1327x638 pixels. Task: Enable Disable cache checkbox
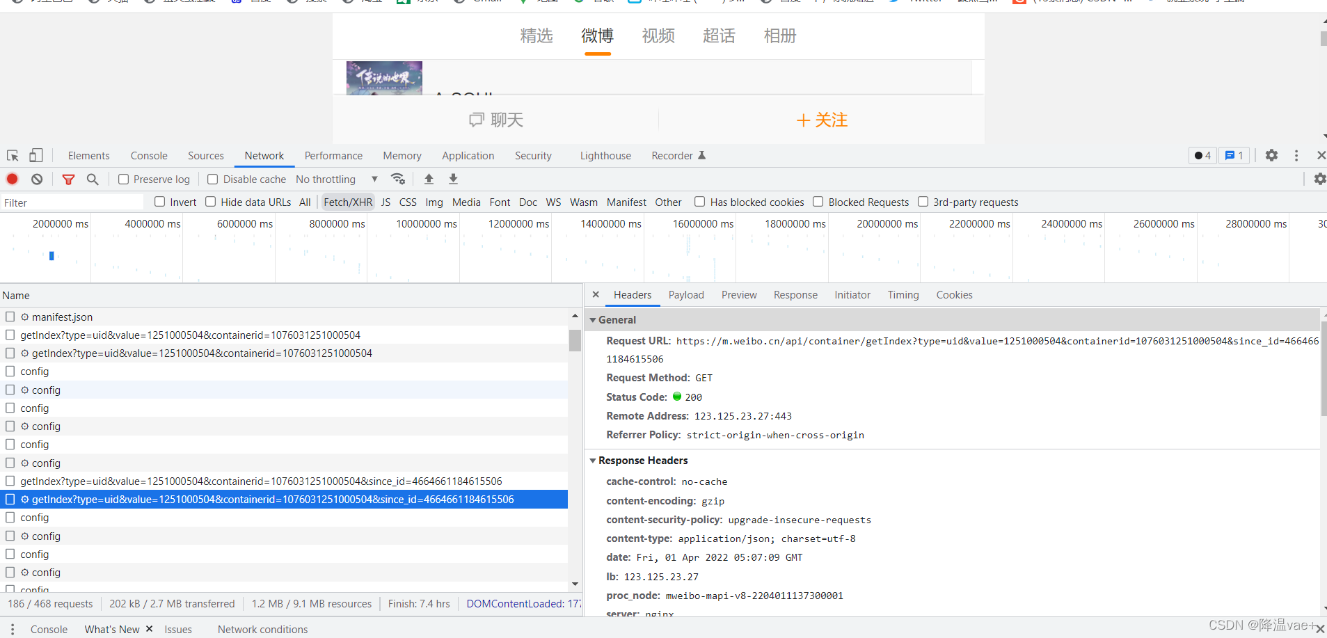tap(213, 180)
